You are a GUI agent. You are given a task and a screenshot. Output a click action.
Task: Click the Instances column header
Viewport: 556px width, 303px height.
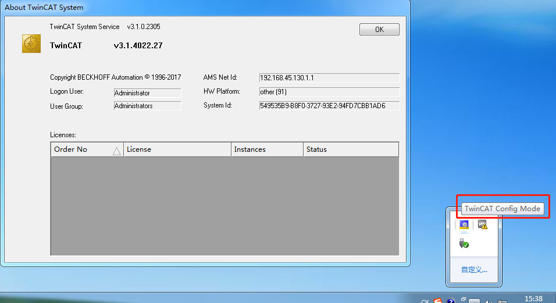268,149
